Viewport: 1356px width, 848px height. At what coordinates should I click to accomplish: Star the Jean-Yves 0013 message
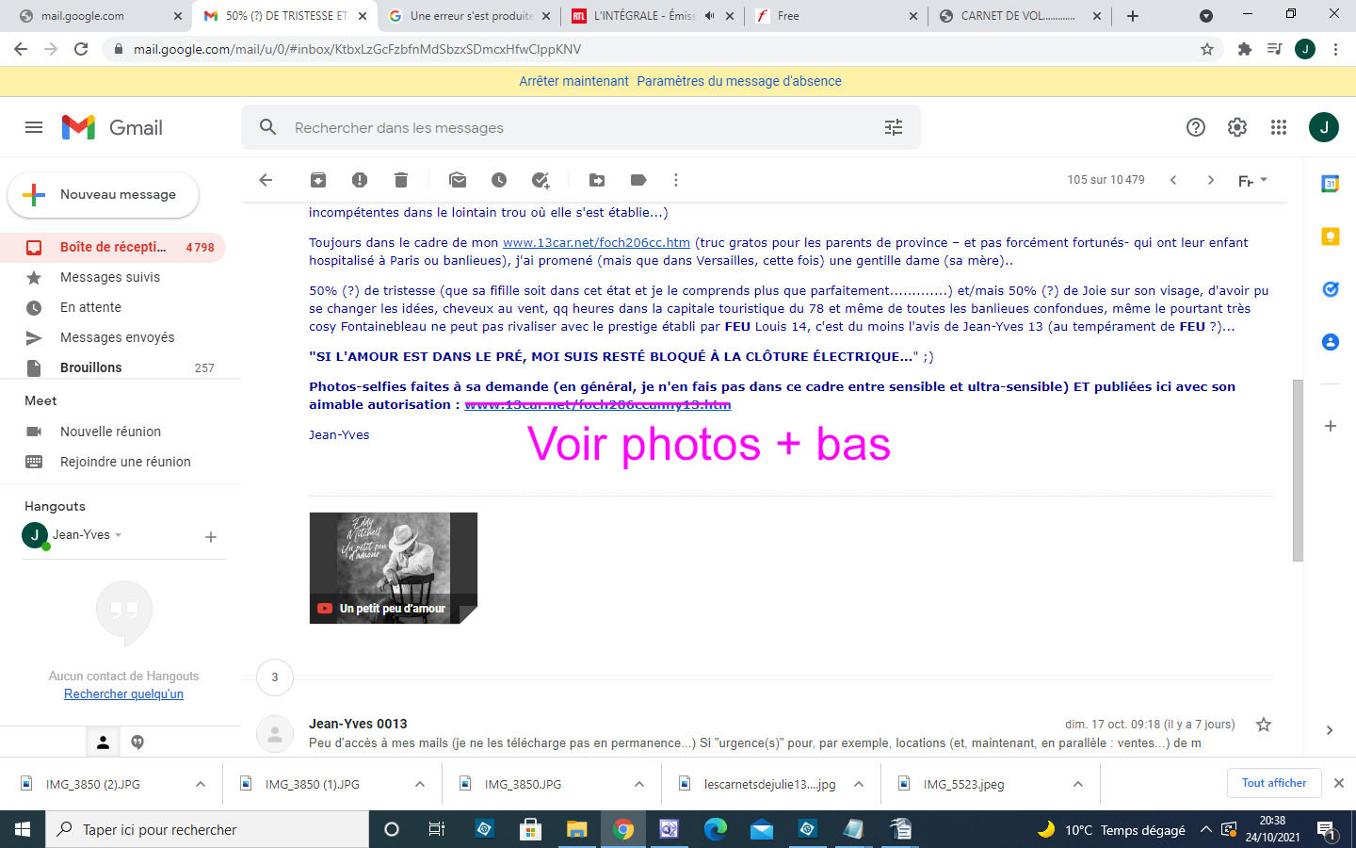[x=1264, y=725]
